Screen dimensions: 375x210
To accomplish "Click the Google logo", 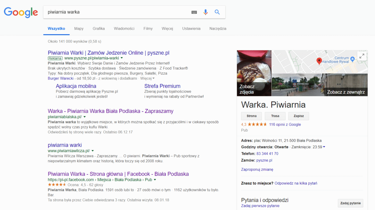I will coord(21,12).
